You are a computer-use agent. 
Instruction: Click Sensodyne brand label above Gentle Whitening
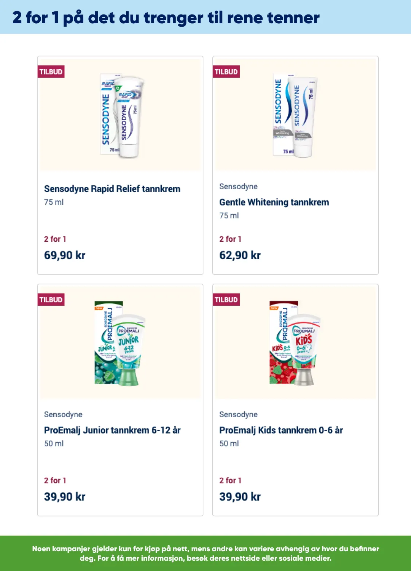(238, 187)
